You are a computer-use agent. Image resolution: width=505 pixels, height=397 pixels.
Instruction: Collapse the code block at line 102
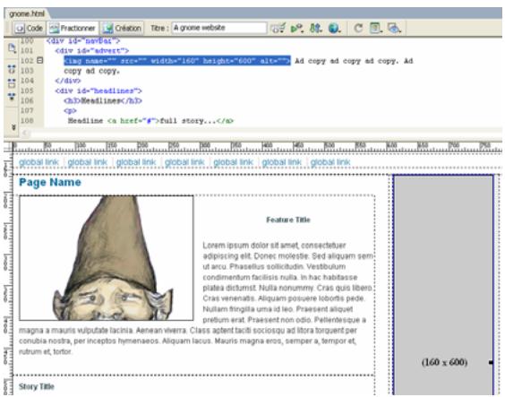tap(40, 60)
